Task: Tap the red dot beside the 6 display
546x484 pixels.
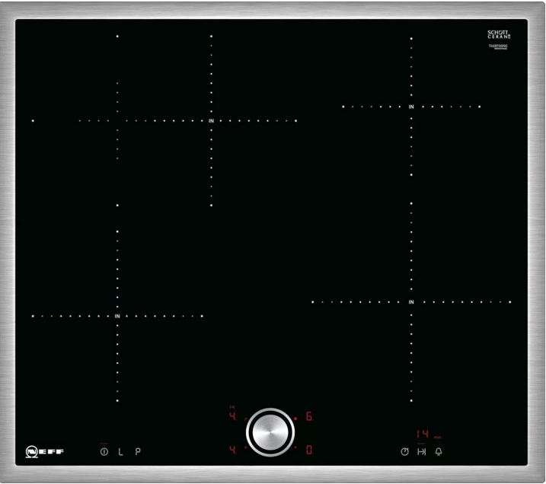Action: click(x=295, y=418)
